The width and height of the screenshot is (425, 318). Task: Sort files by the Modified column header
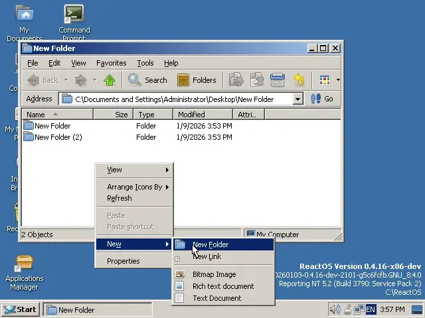[191, 115]
